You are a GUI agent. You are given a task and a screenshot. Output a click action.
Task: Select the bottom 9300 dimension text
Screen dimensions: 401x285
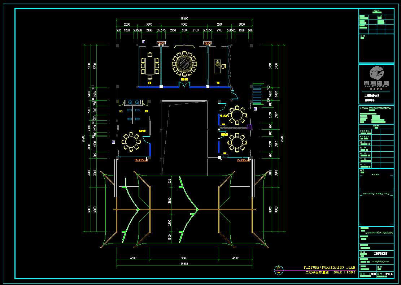pos(184,258)
